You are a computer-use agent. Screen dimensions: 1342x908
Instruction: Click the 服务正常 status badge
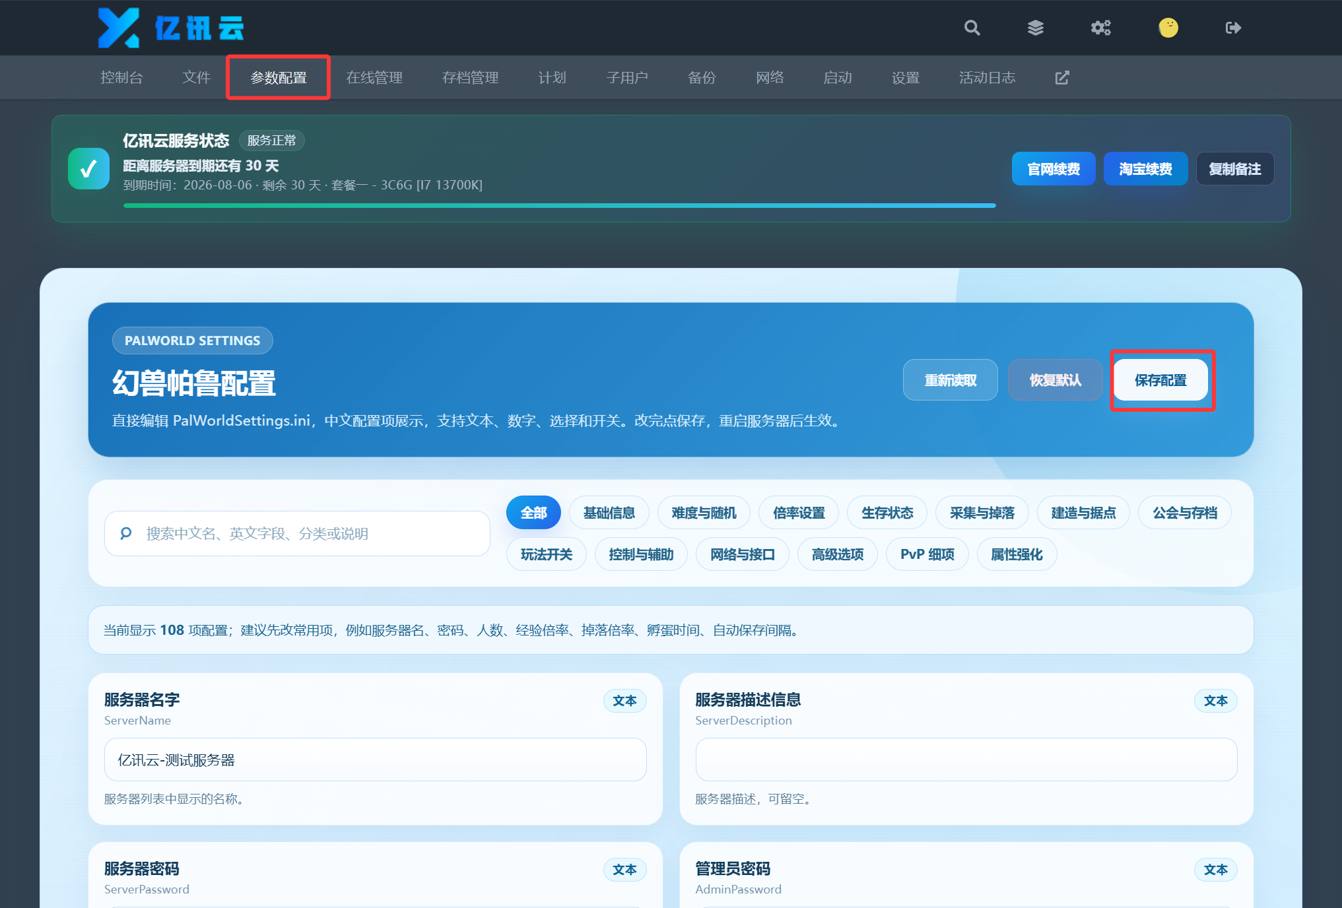[x=271, y=141]
